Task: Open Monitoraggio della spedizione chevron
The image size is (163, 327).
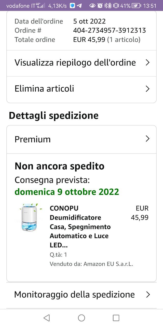Action: coord(148,295)
